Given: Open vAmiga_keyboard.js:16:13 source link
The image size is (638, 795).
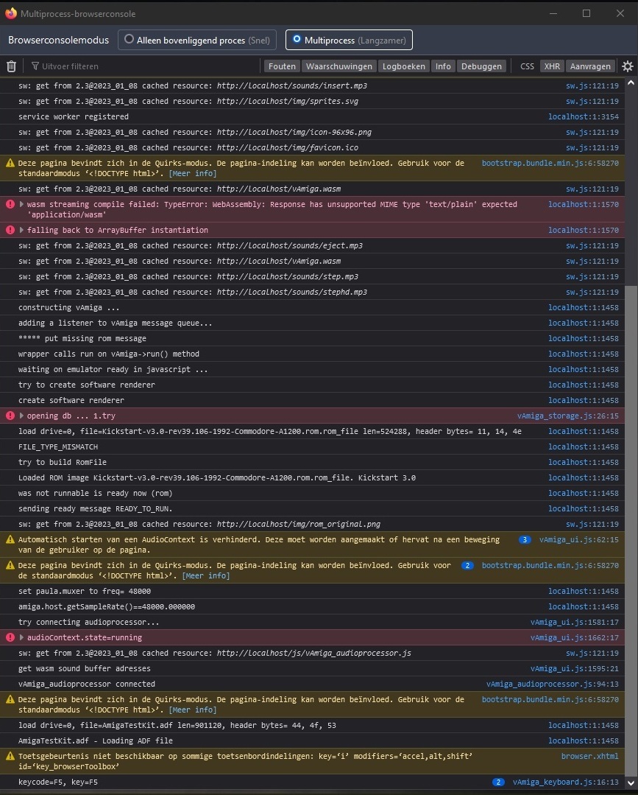Looking at the screenshot, I should pos(566,782).
